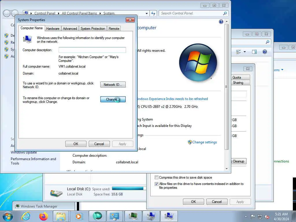This screenshot has height=222, width=296.
Task: Click the help icon in Explorer window
Action: [265, 52]
